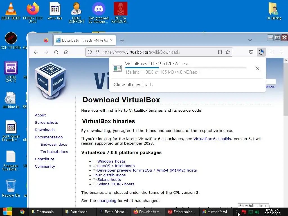Bookmark this page with the star icon
This screenshot has width=288, height=216.
(x=228, y=52)
